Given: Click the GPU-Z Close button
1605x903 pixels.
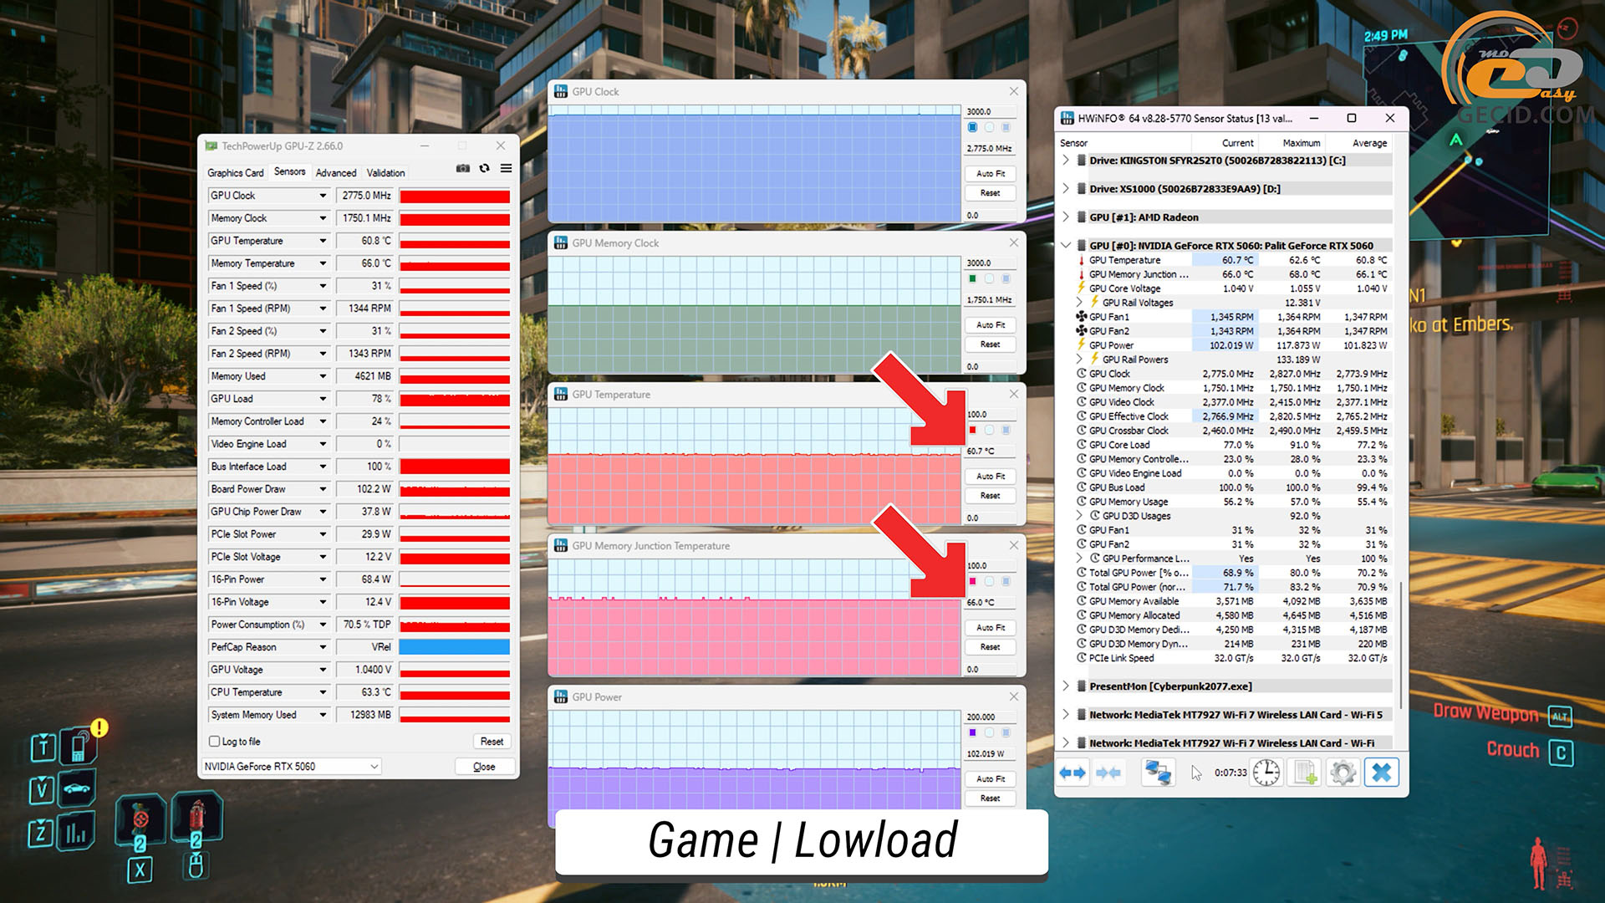Looking at the screenshot, I should click(484, 767).
